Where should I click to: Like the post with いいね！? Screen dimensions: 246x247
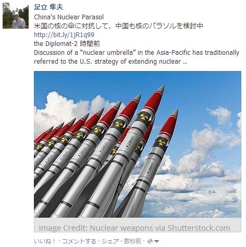pyautogui.click(x=45, y=241)
